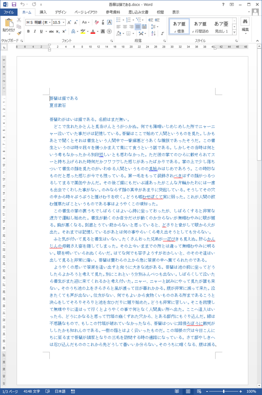The image size is (262, 395).
Task: Open the bullets list dropdown
Action: point(123,20)
